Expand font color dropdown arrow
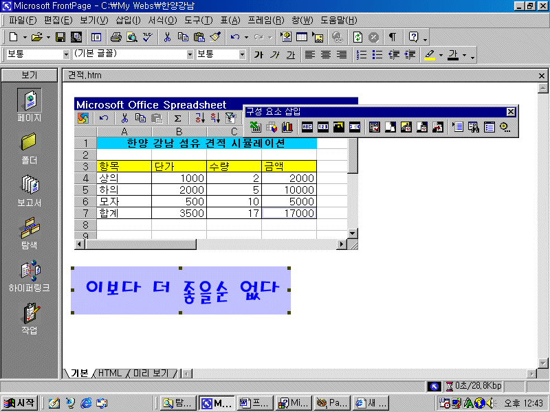This screenshot has width=550, height=412. pyautogui.click(x=465, y=55)
